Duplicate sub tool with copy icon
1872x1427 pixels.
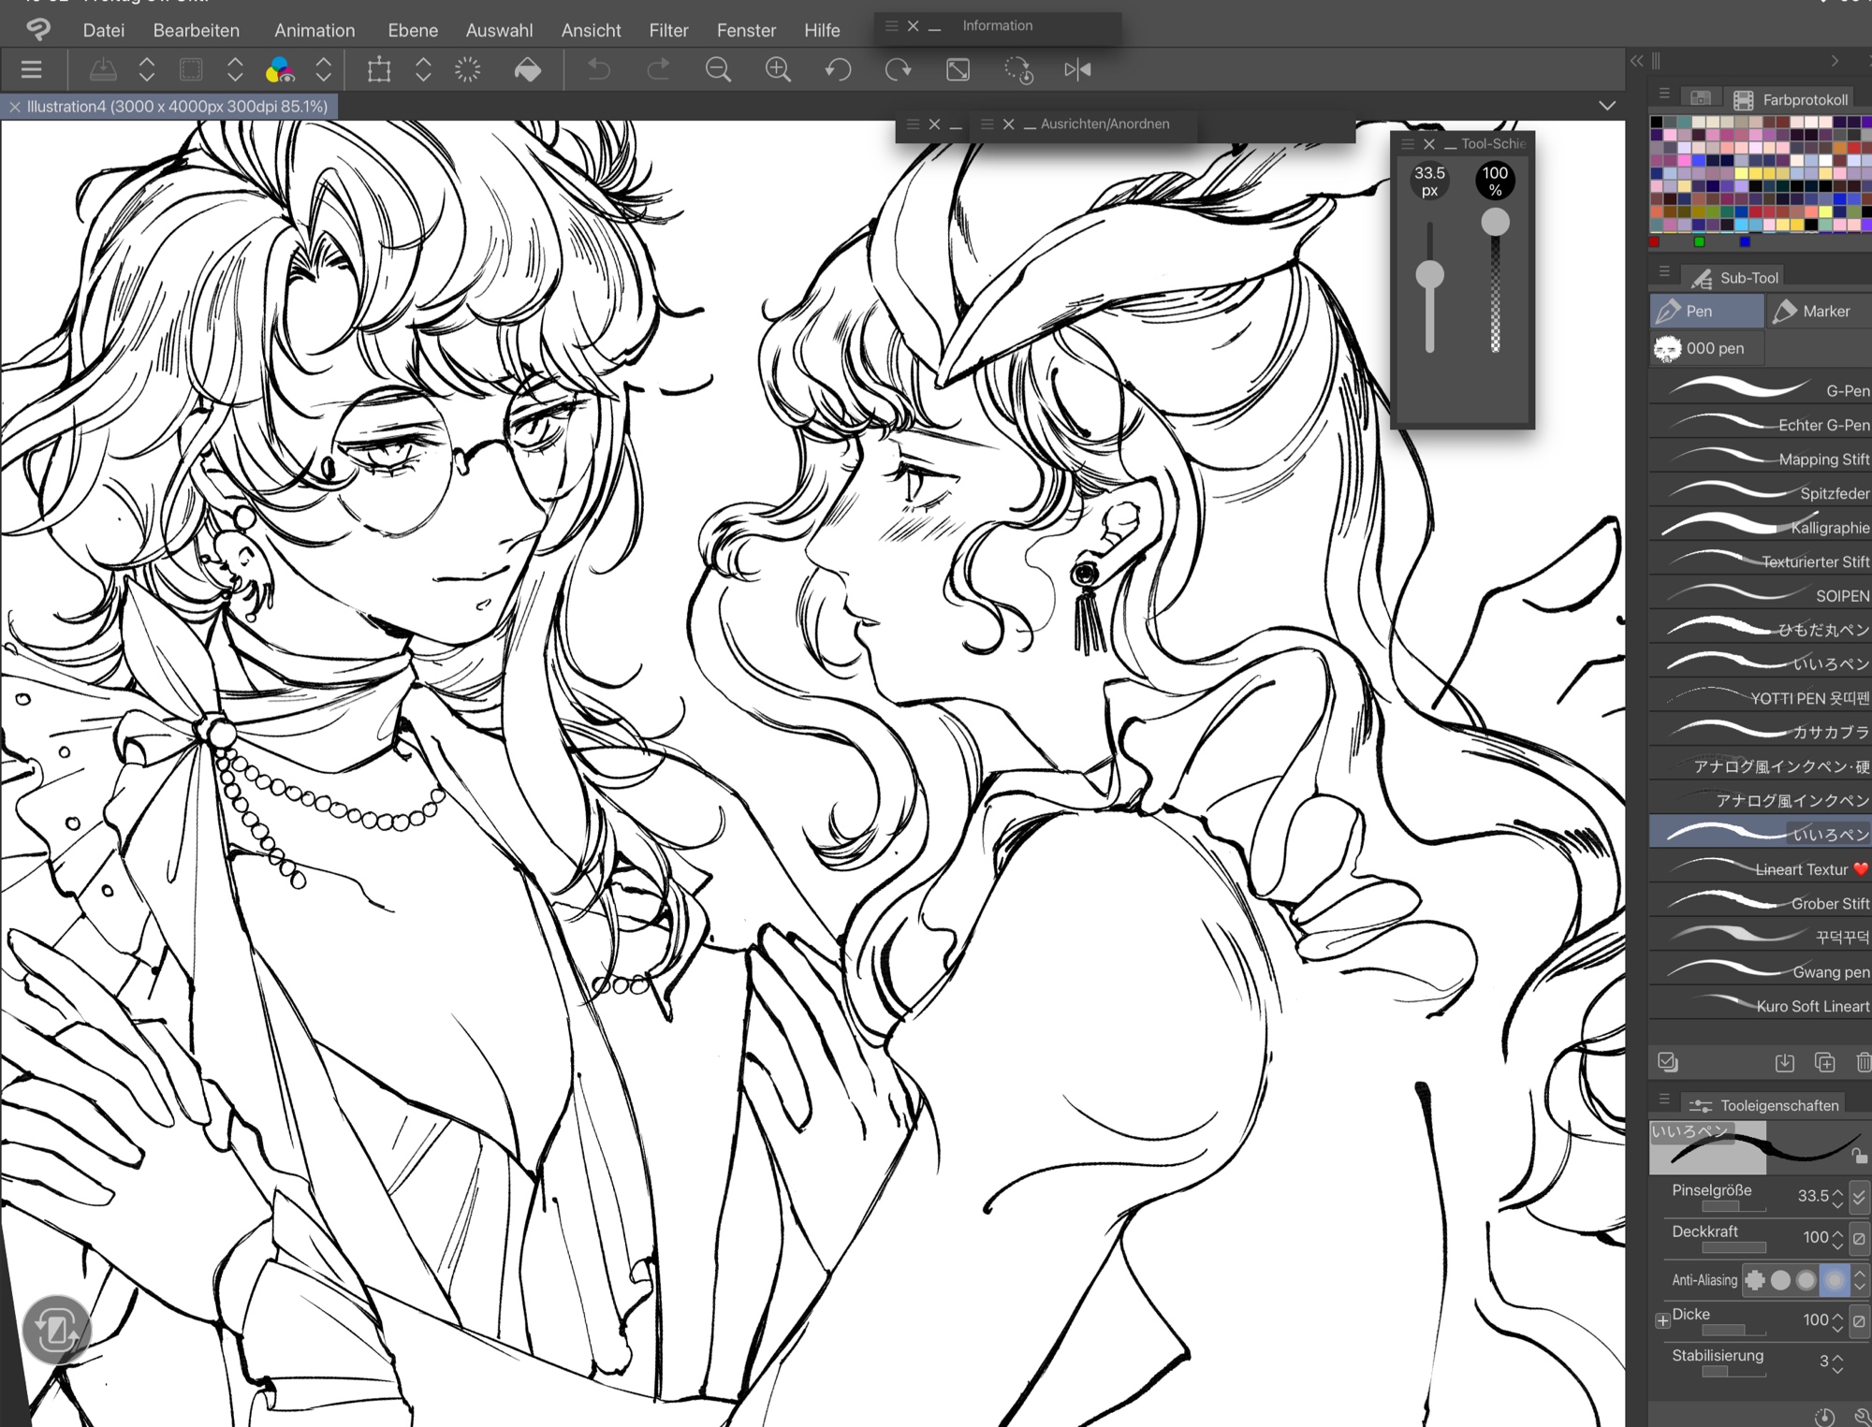pyautogui.click(x=1824, y=1062)
